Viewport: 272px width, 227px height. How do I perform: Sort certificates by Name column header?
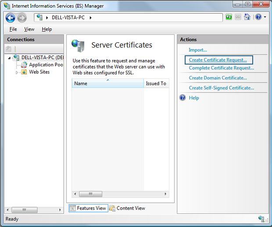click(107, 83)
